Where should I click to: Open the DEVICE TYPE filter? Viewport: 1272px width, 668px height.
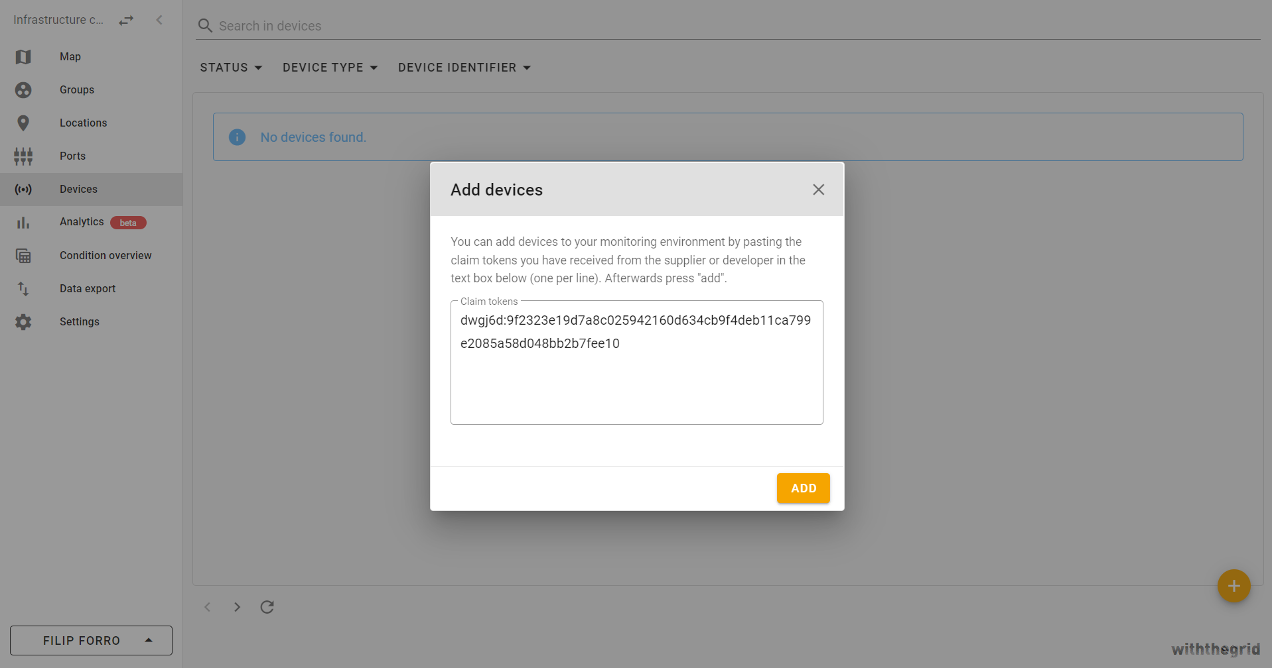coord(329,67)
